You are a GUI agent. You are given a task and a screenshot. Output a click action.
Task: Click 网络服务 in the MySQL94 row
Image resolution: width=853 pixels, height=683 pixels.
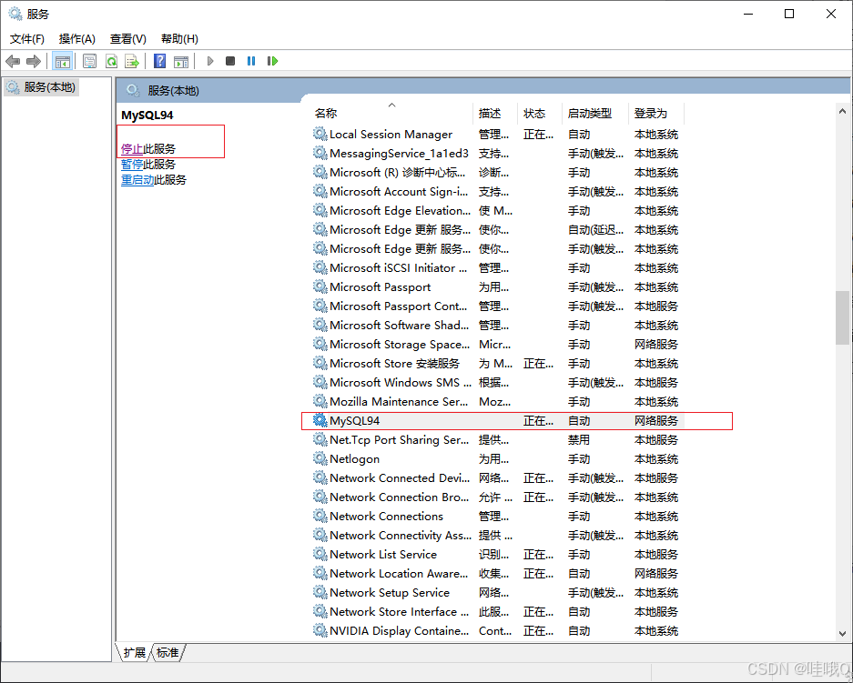pyautogui.click(x=656, y=420)
